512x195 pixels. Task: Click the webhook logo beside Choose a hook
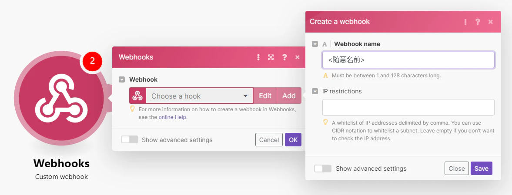click(x=138, y=96)
